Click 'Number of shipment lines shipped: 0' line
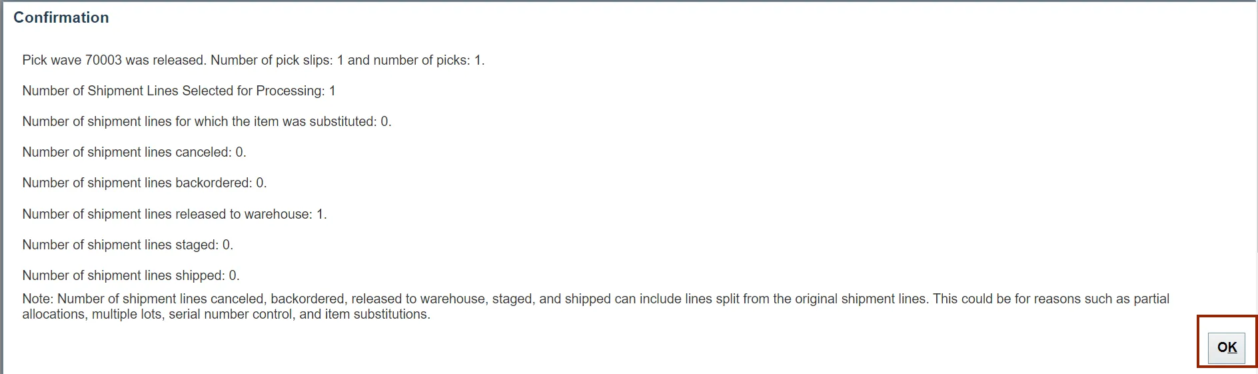Viewport: 1258px width, 374px height. 131,275
